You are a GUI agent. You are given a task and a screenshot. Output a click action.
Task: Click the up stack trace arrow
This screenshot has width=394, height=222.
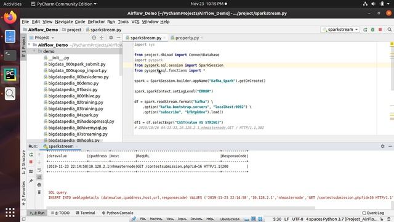[x=39, y=155]
